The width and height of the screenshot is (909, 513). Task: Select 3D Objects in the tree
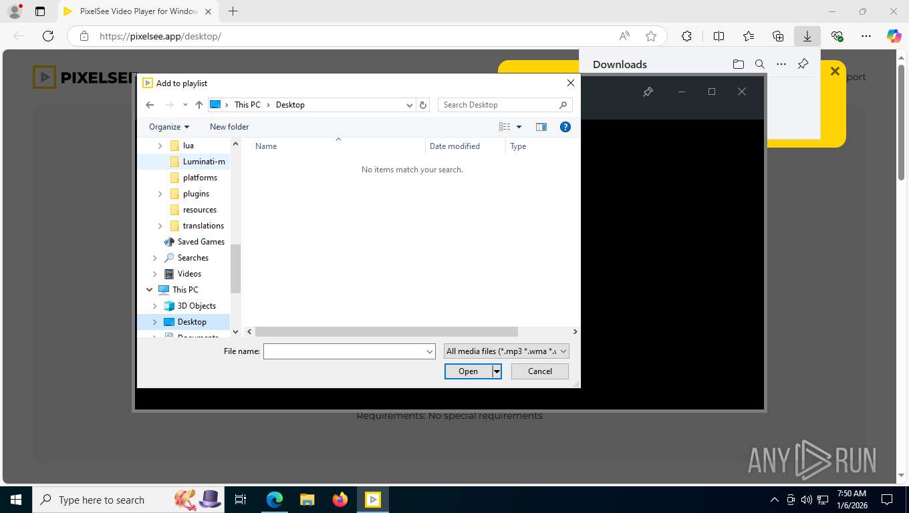196,306
